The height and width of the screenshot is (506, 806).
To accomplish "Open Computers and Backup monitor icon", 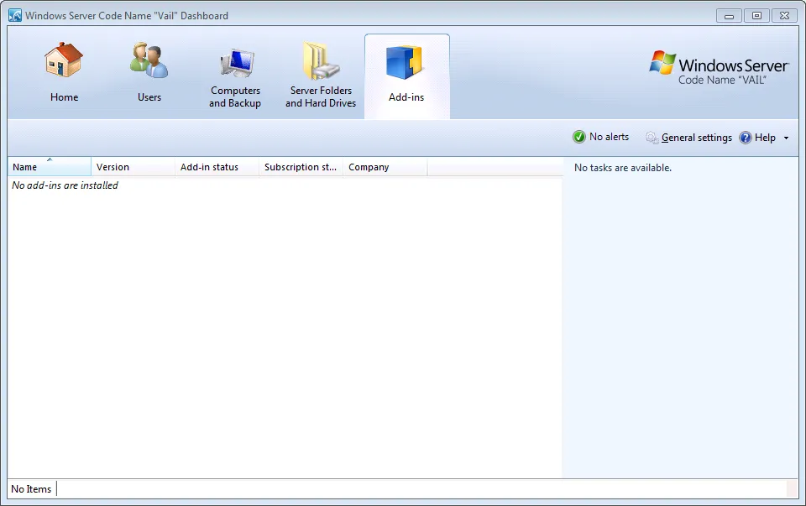I will click(x=237, y=63).
